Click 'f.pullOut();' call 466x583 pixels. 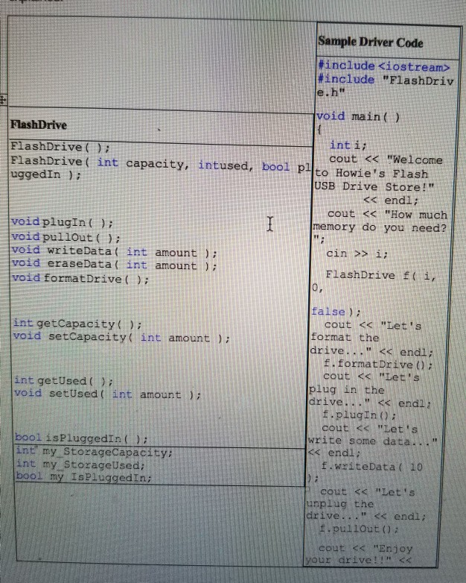click(x=359, y=529)
